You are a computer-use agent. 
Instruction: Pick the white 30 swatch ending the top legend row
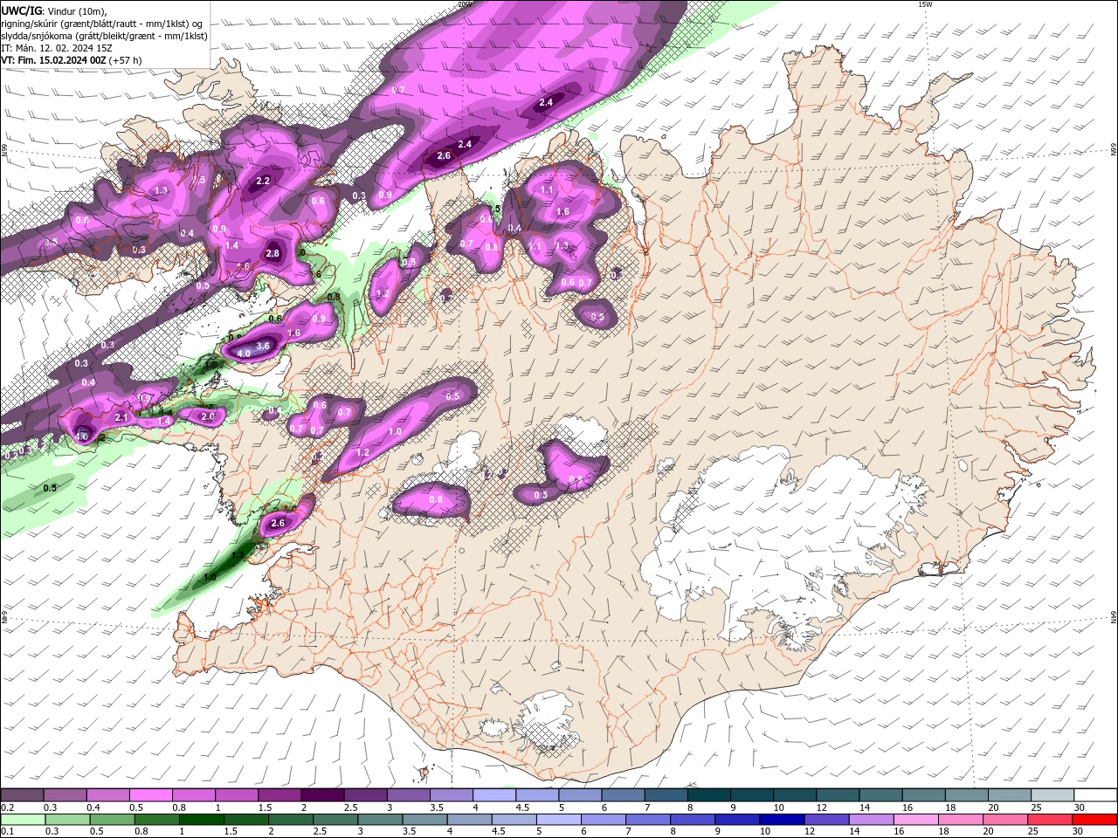coord(1095,795)
